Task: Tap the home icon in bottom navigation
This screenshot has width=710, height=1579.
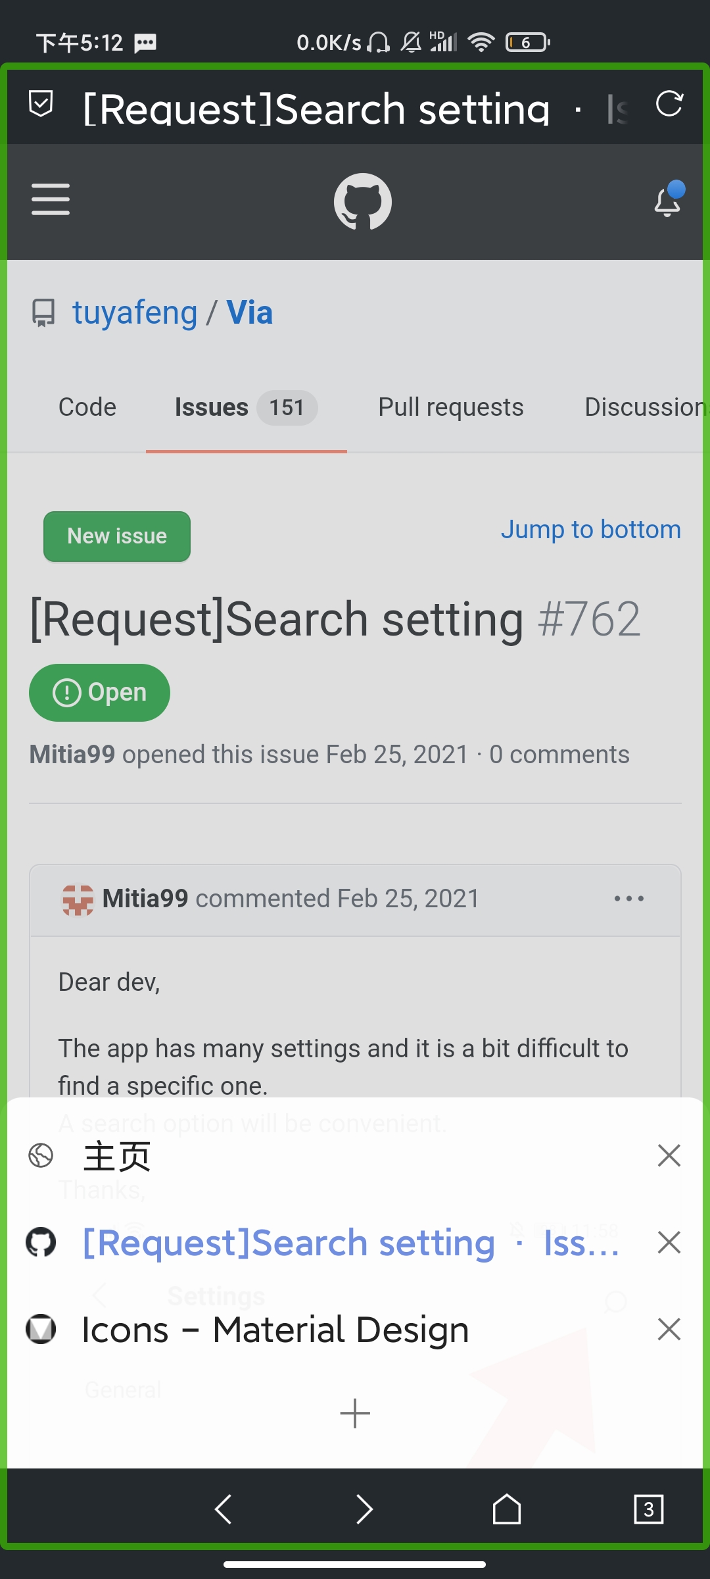Action: [507, 1509]
